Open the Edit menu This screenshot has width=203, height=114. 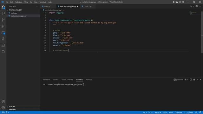tap(12, 2)
